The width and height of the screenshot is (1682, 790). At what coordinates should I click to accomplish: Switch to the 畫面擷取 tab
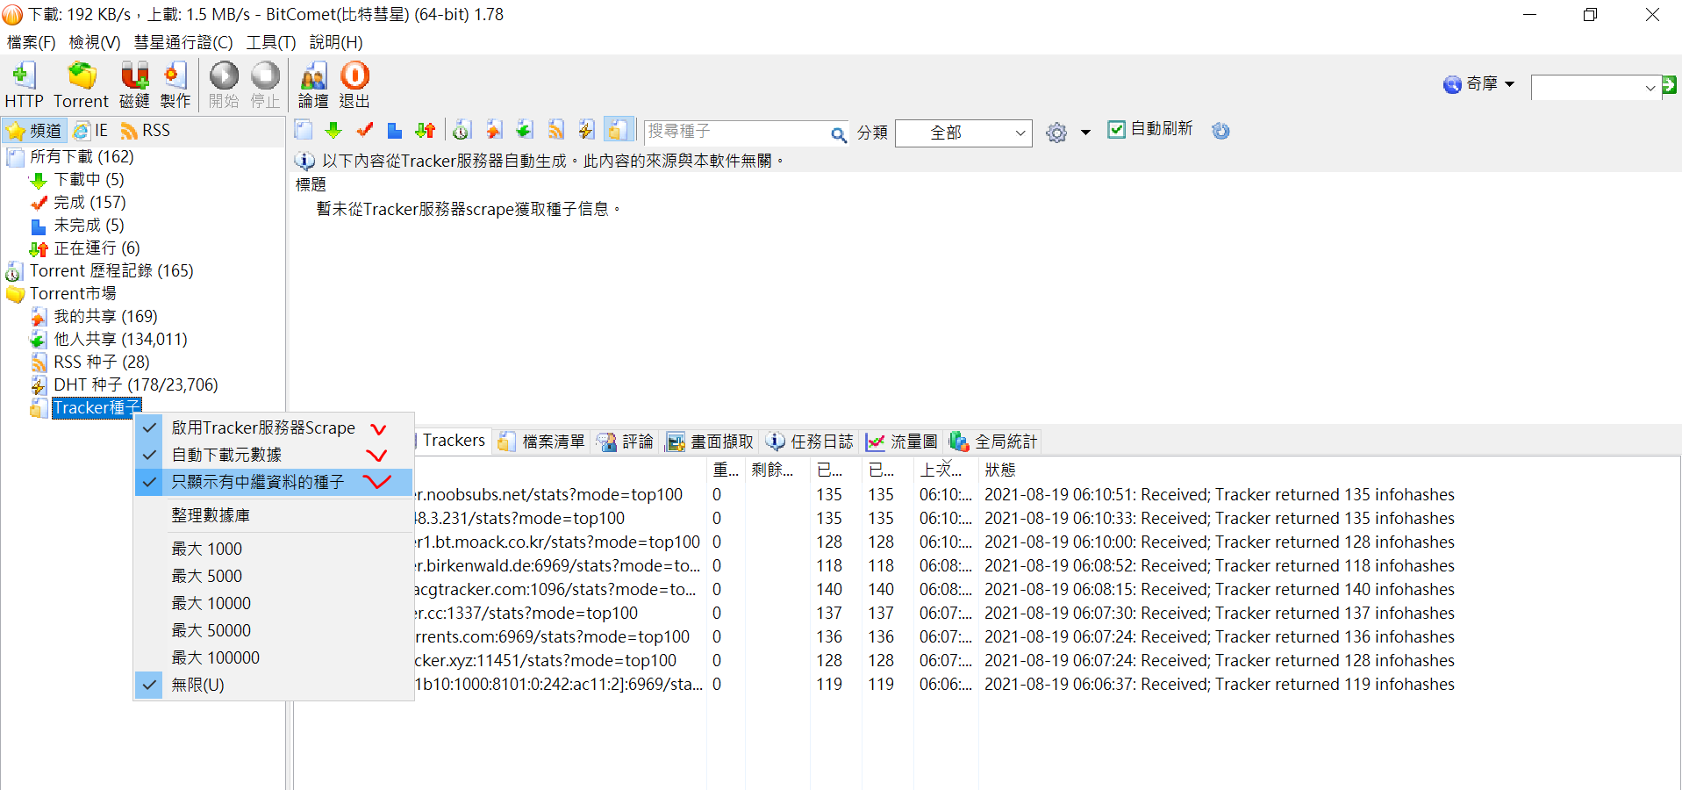711,442
